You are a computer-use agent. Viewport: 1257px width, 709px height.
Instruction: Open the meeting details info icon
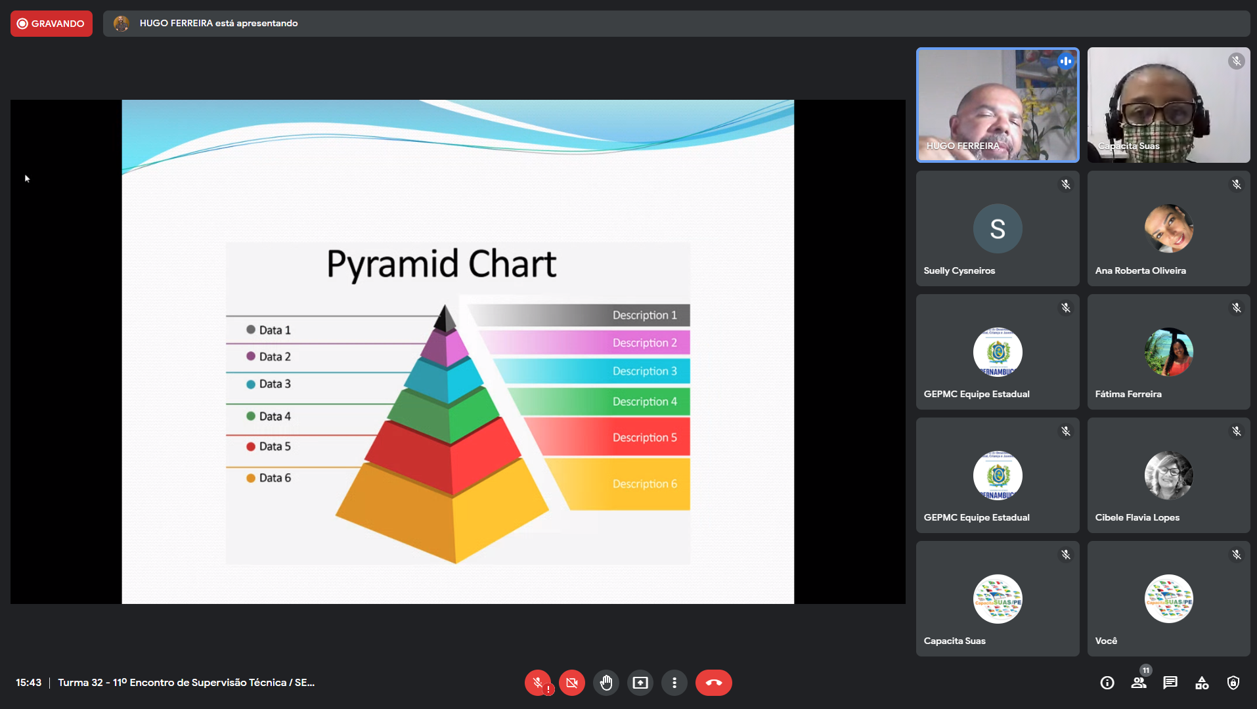pyautogui.click(x=1107, y=683)
